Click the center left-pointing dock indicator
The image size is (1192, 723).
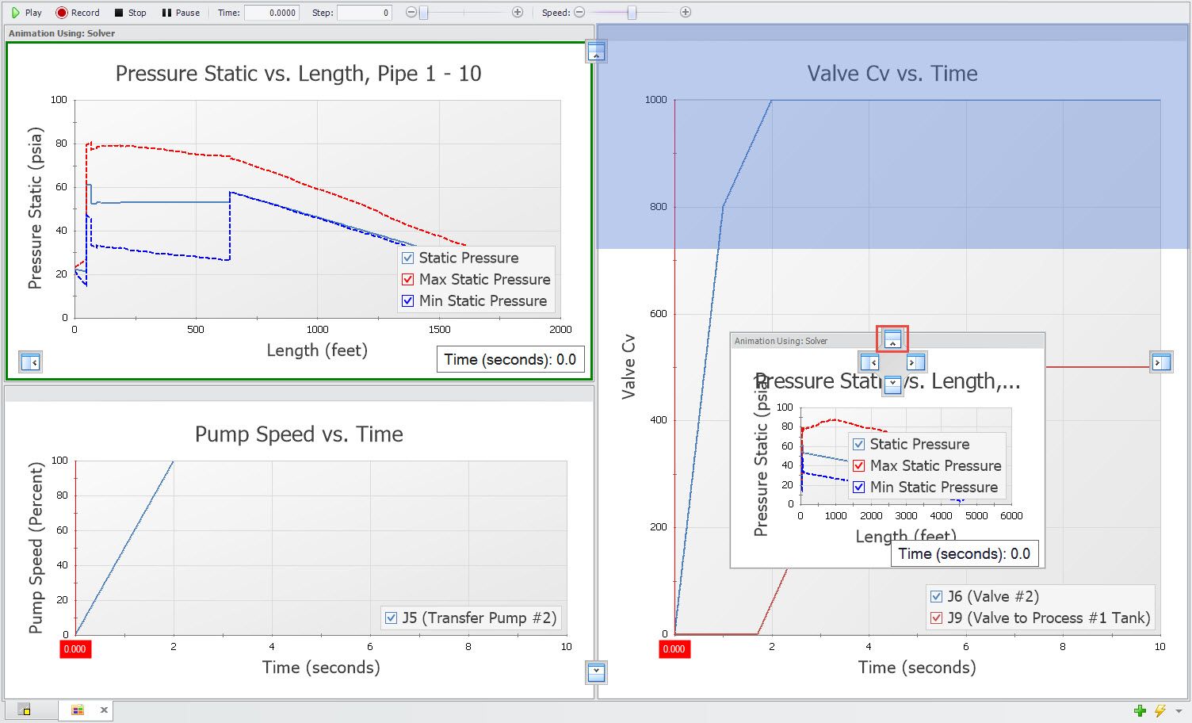(x=869, y=362)
